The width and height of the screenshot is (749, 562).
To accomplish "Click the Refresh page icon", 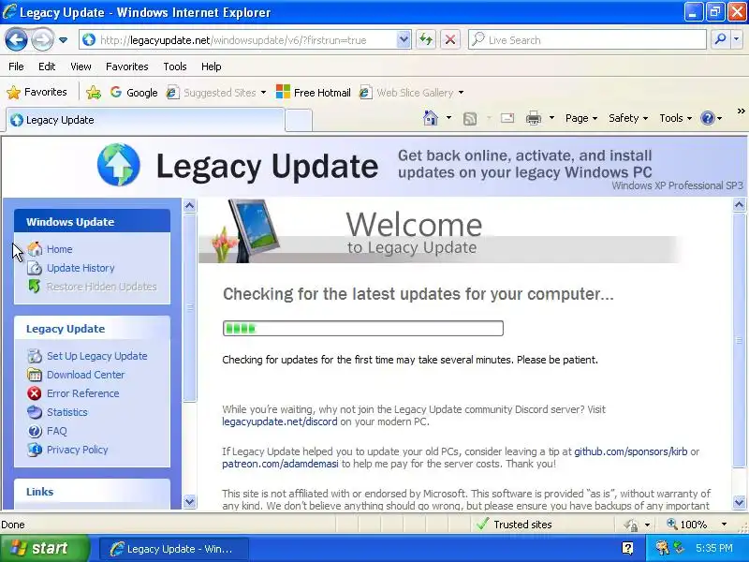I will coord(426,40).
